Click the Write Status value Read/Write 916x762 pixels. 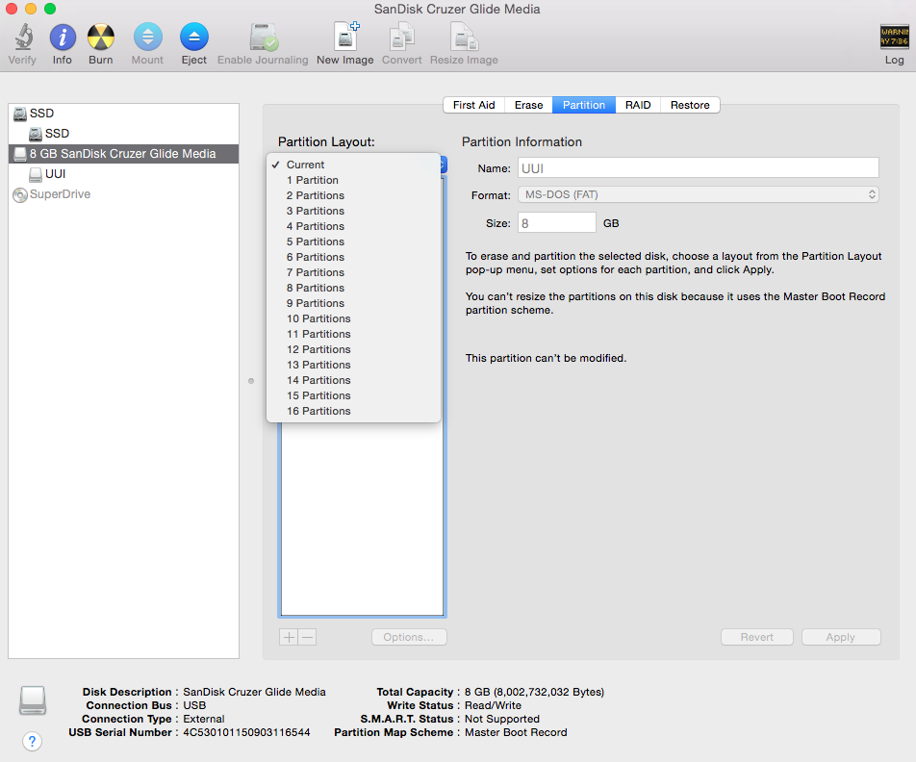(x=493, y=706)
